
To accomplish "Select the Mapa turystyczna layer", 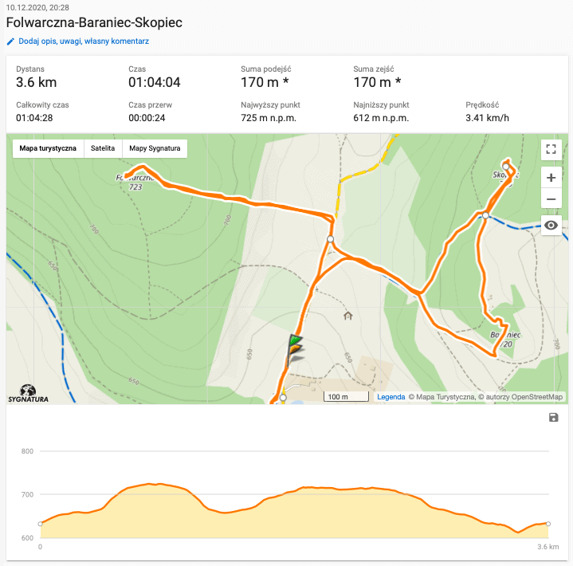I will click(48, 148).
